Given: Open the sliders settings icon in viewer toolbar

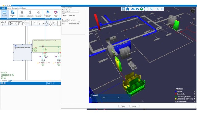Looking at the screenshot, I should pos(151,9).
